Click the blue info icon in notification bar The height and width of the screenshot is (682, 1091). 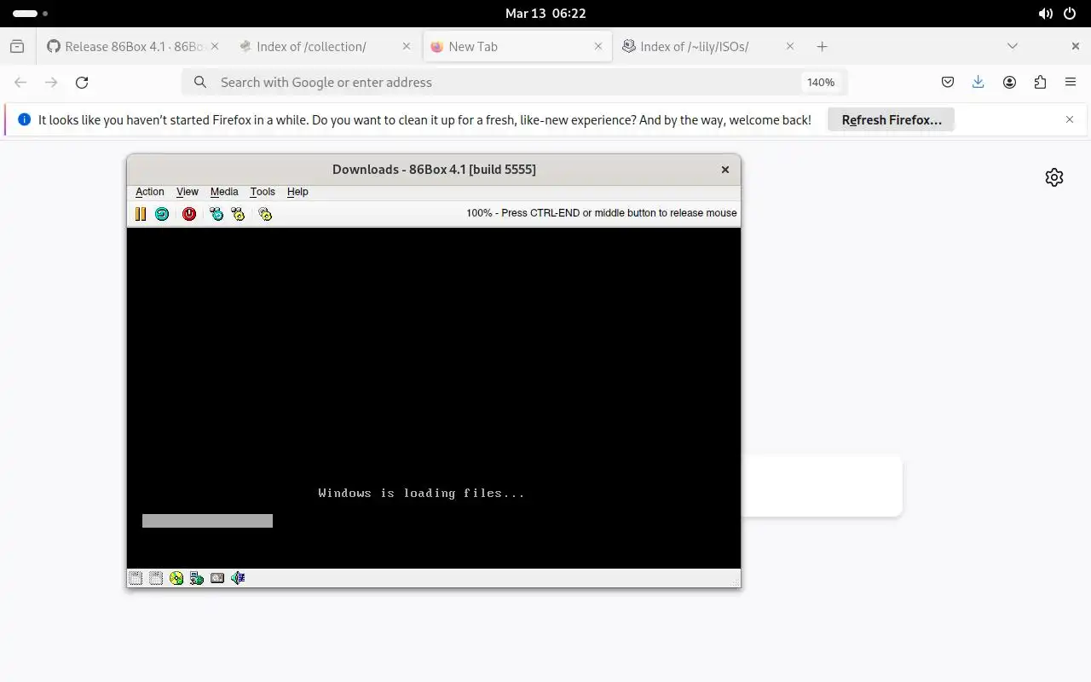tap(24, 120)
